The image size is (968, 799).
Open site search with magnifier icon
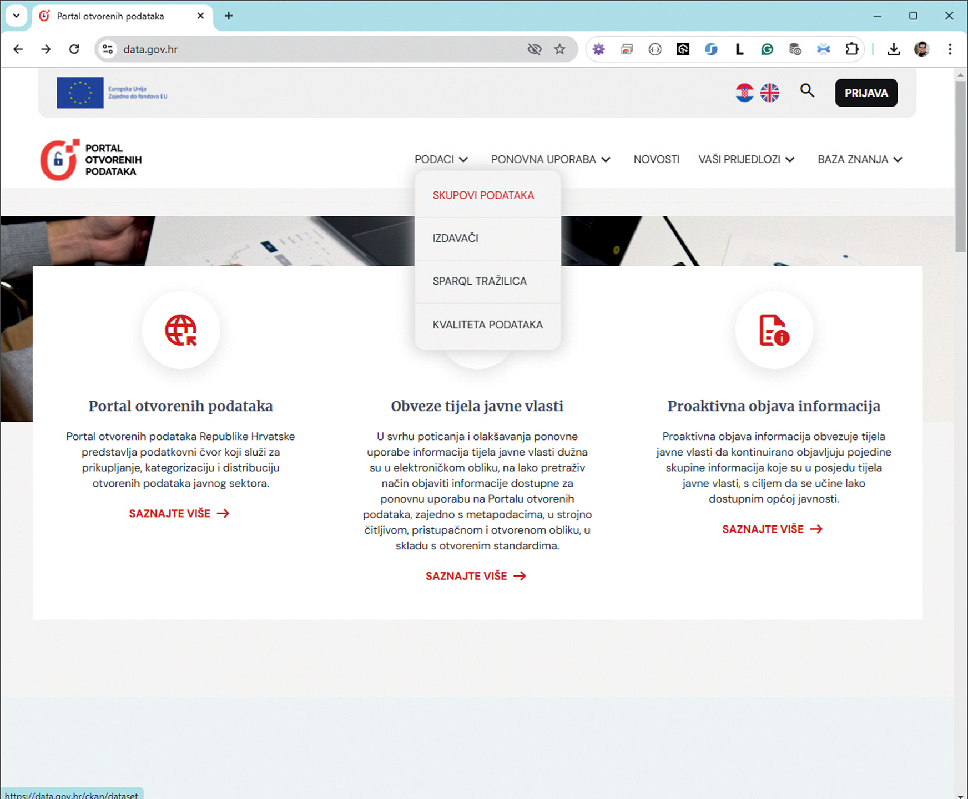point(807,91)
